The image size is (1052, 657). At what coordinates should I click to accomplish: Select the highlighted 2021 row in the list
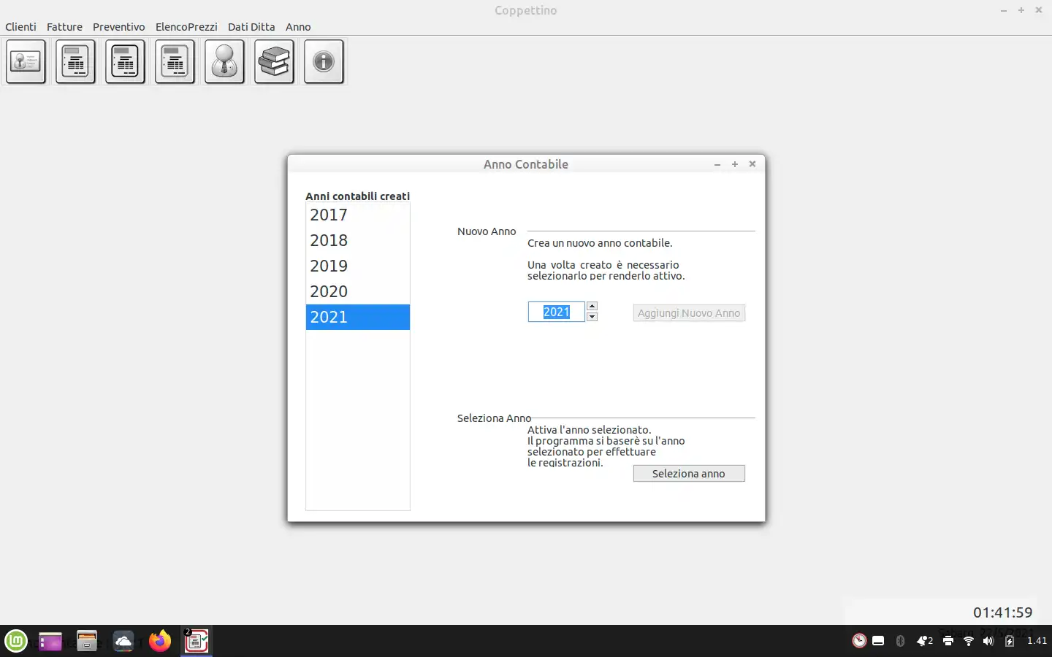point(358,317)
